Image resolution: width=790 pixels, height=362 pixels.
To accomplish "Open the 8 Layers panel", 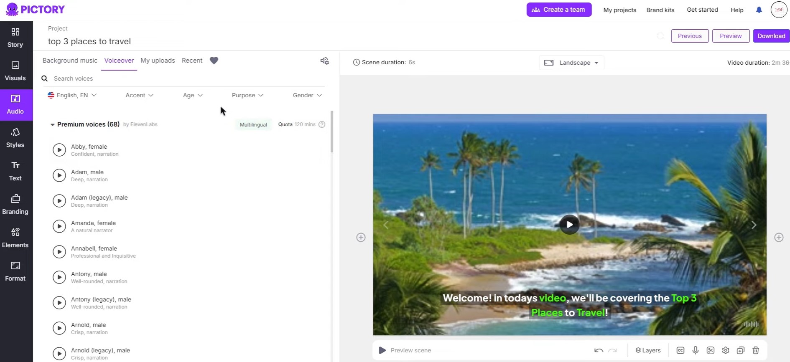I will tap(648, 350).
